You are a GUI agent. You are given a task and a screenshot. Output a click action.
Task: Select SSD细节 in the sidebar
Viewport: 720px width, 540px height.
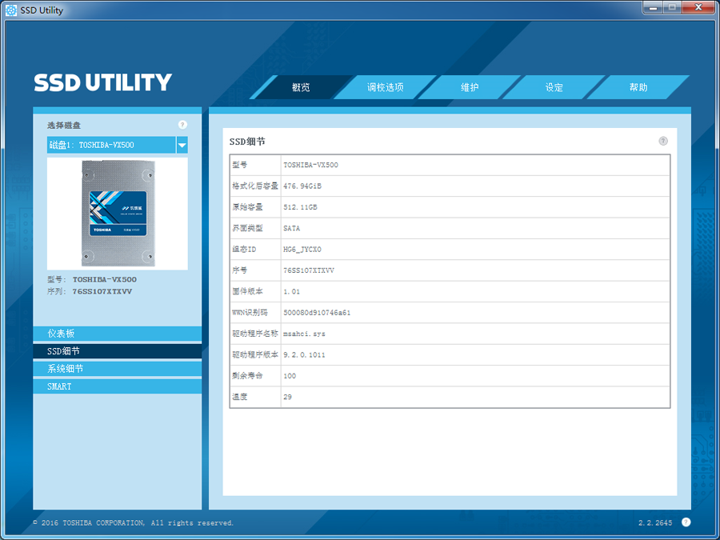pos(117,351)
